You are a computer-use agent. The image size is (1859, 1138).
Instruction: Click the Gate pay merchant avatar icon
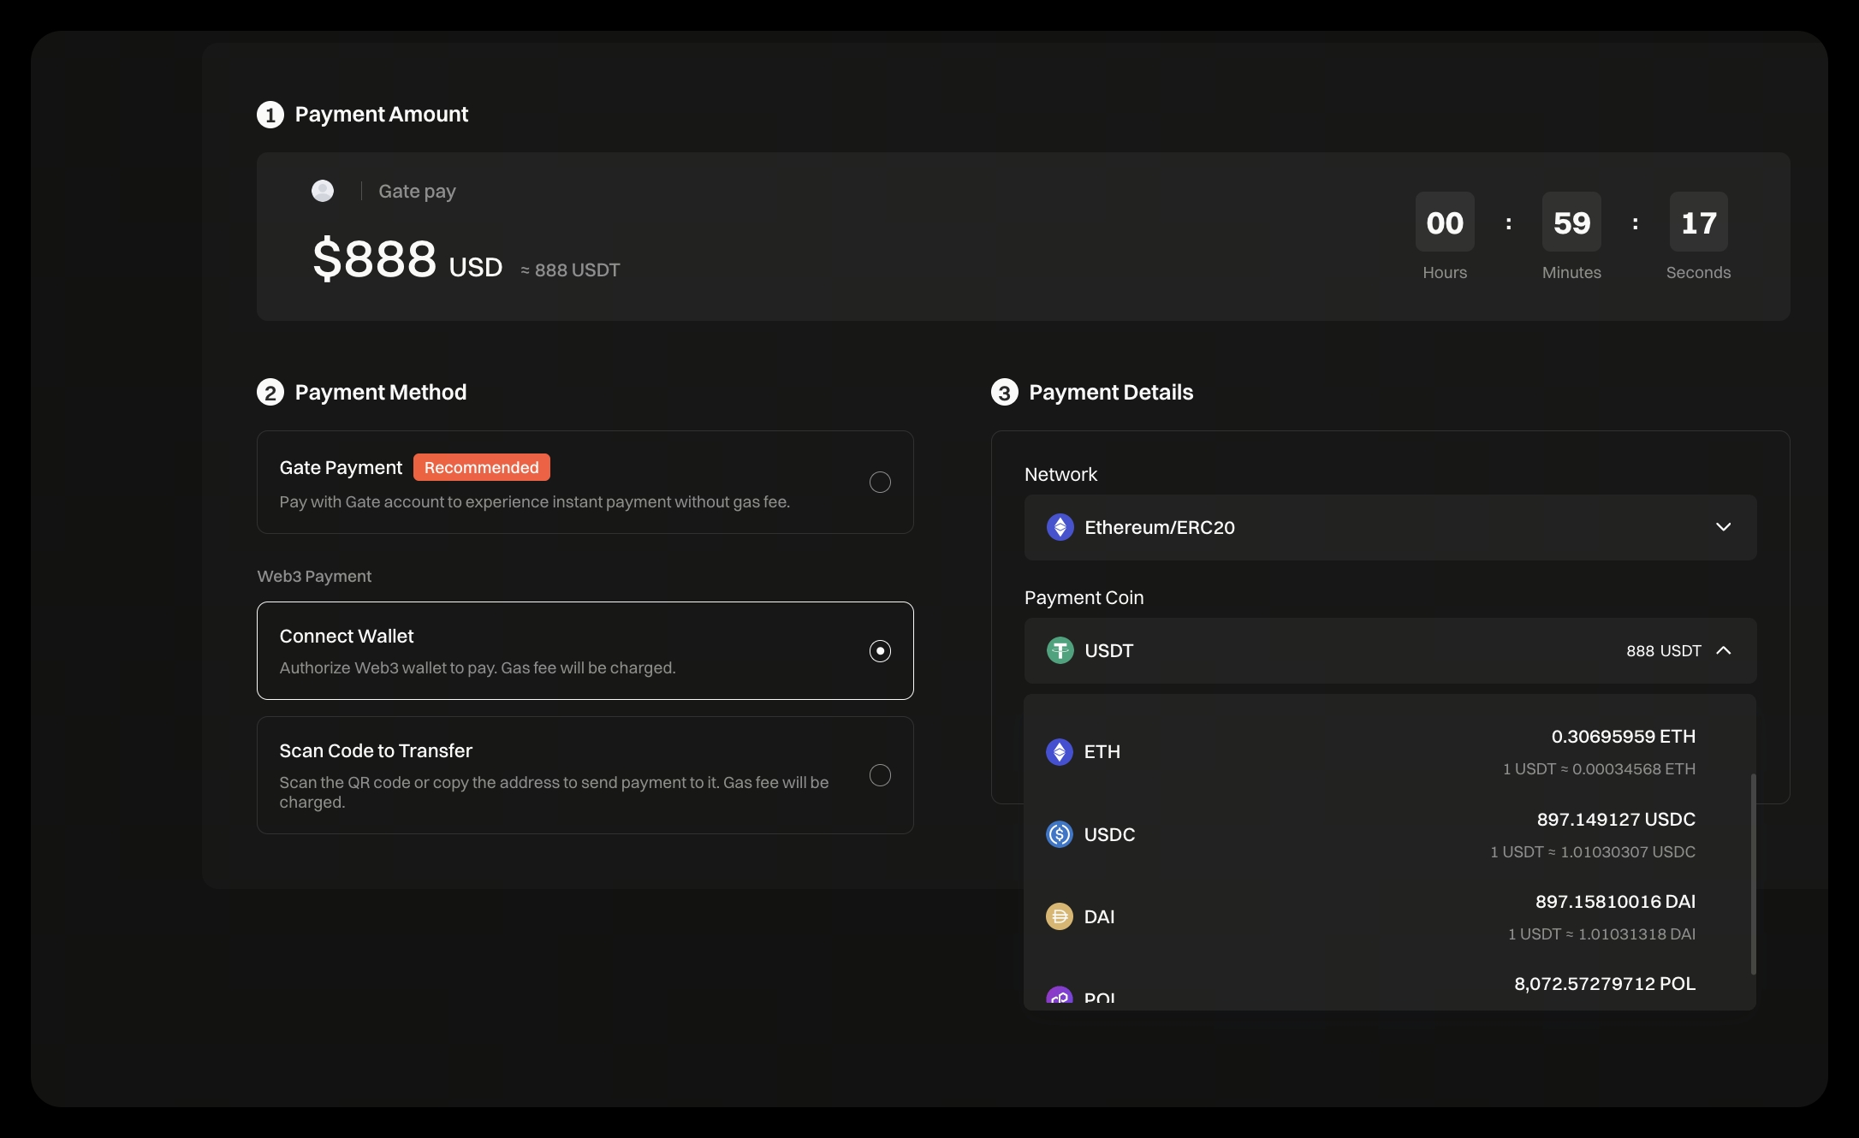pyautogui.click(x=323, y=191)
